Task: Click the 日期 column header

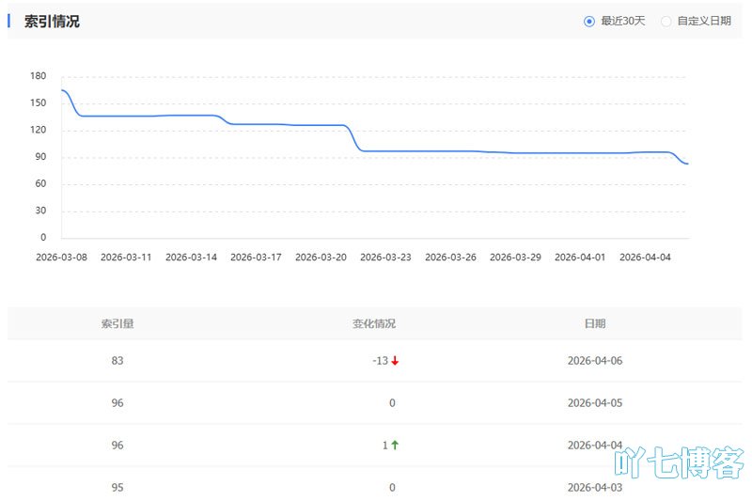Action: pyautogui.click(x=595, y=323)
